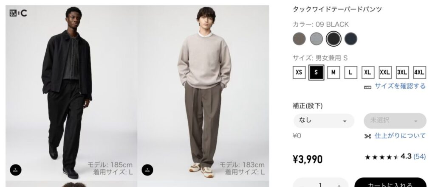Choose size 4XL
Image resolution: width=435 pixels, height=187 pixels.
[x=419, y=73]
